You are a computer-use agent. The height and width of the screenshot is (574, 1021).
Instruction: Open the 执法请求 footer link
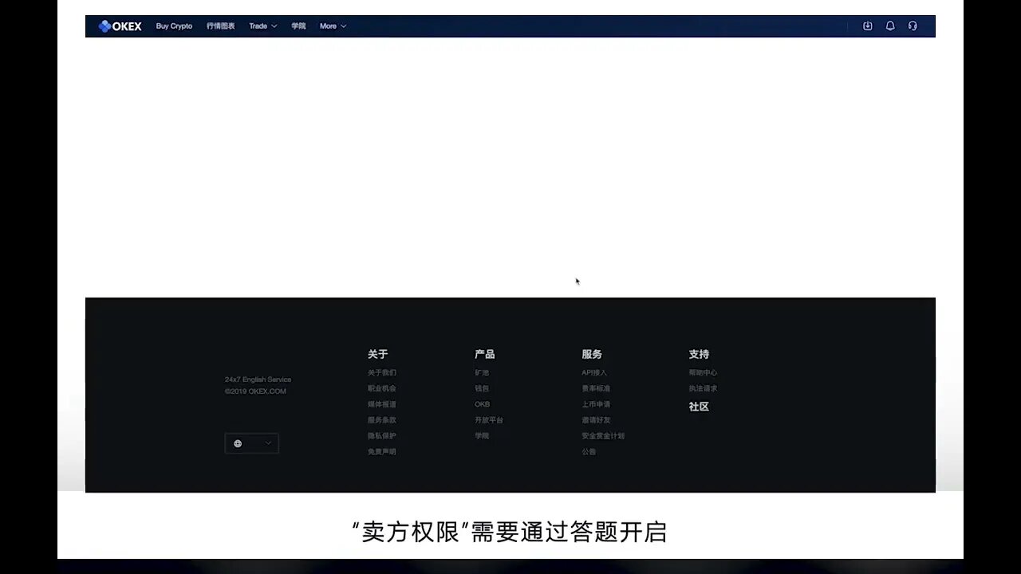coord(704,388)
